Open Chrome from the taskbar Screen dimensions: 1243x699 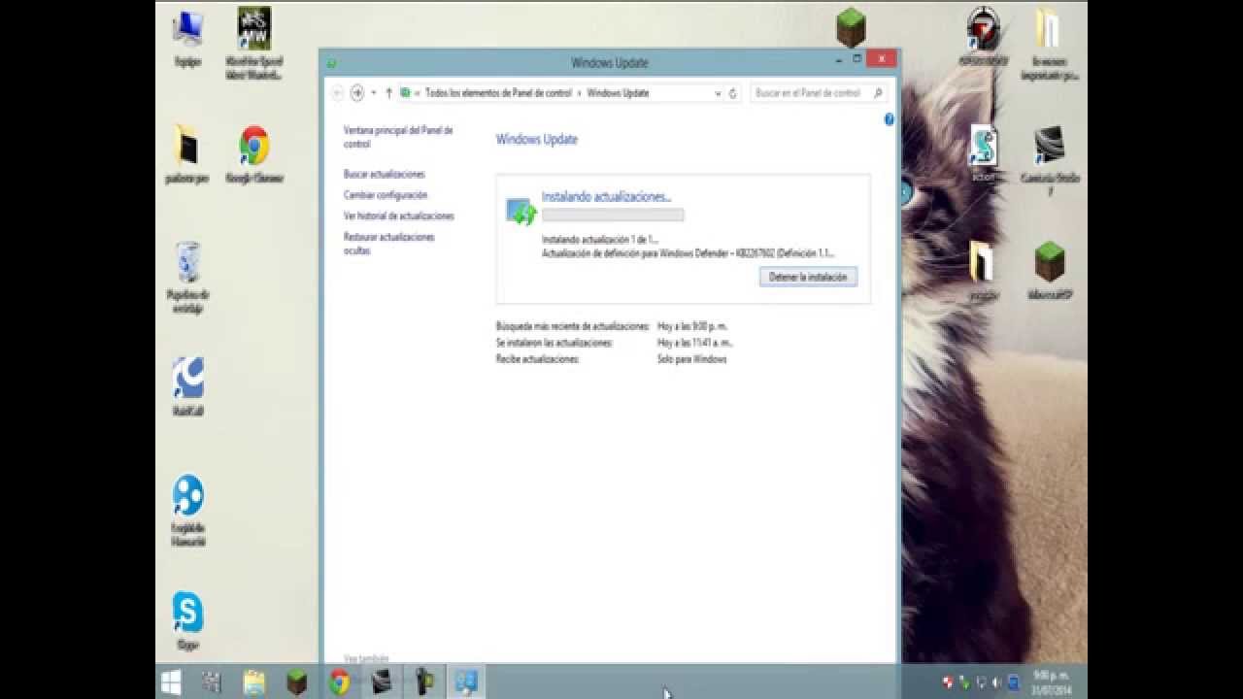(339, 682)
